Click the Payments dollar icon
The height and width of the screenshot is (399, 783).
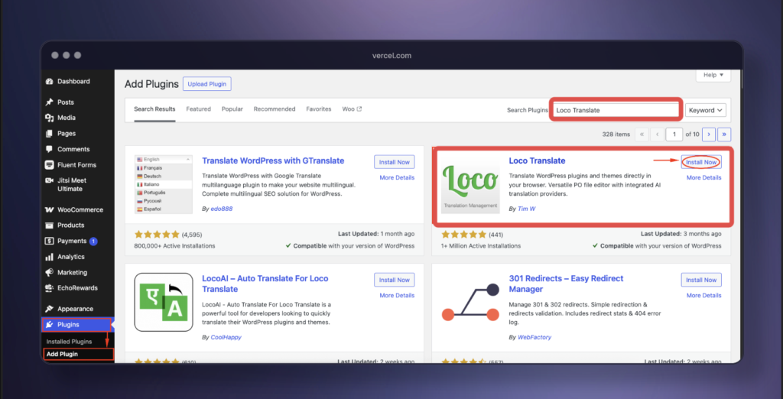point(49,242)
